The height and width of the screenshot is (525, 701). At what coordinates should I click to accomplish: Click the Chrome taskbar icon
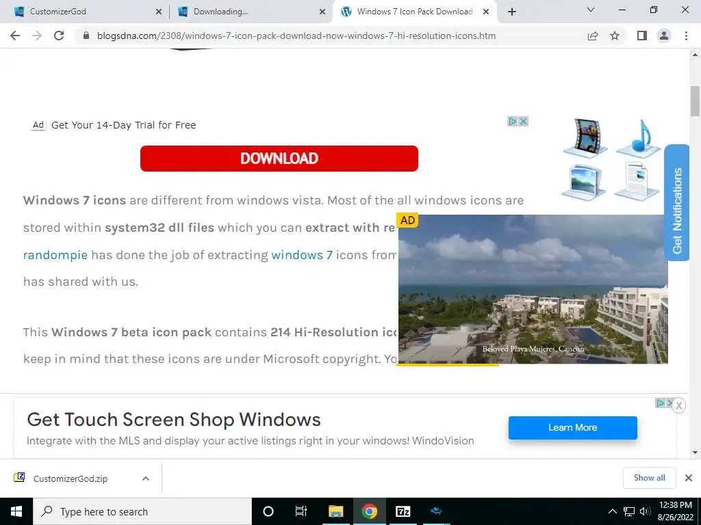pyautogui.click(x=369, y=511)
